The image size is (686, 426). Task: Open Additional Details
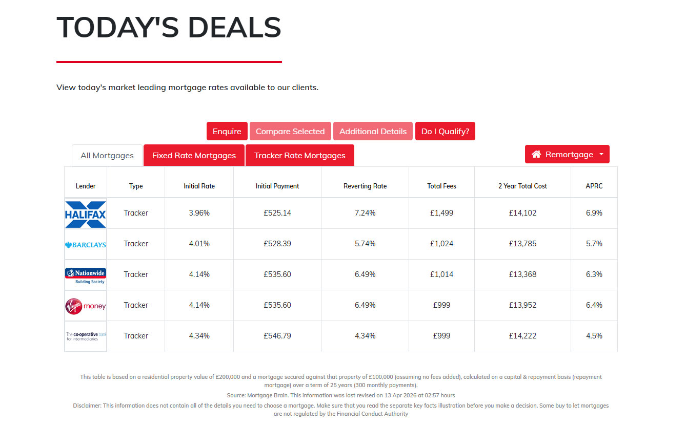pyautogui.click(x=373, y=131)
